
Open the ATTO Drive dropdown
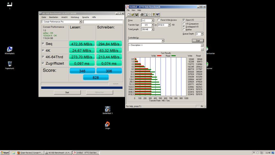pyautogui.click(x=153, y=20)
